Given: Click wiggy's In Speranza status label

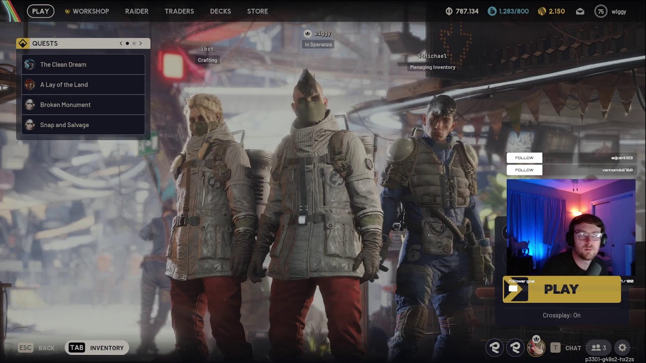Looking at the screenshot, I should [318, 44].
